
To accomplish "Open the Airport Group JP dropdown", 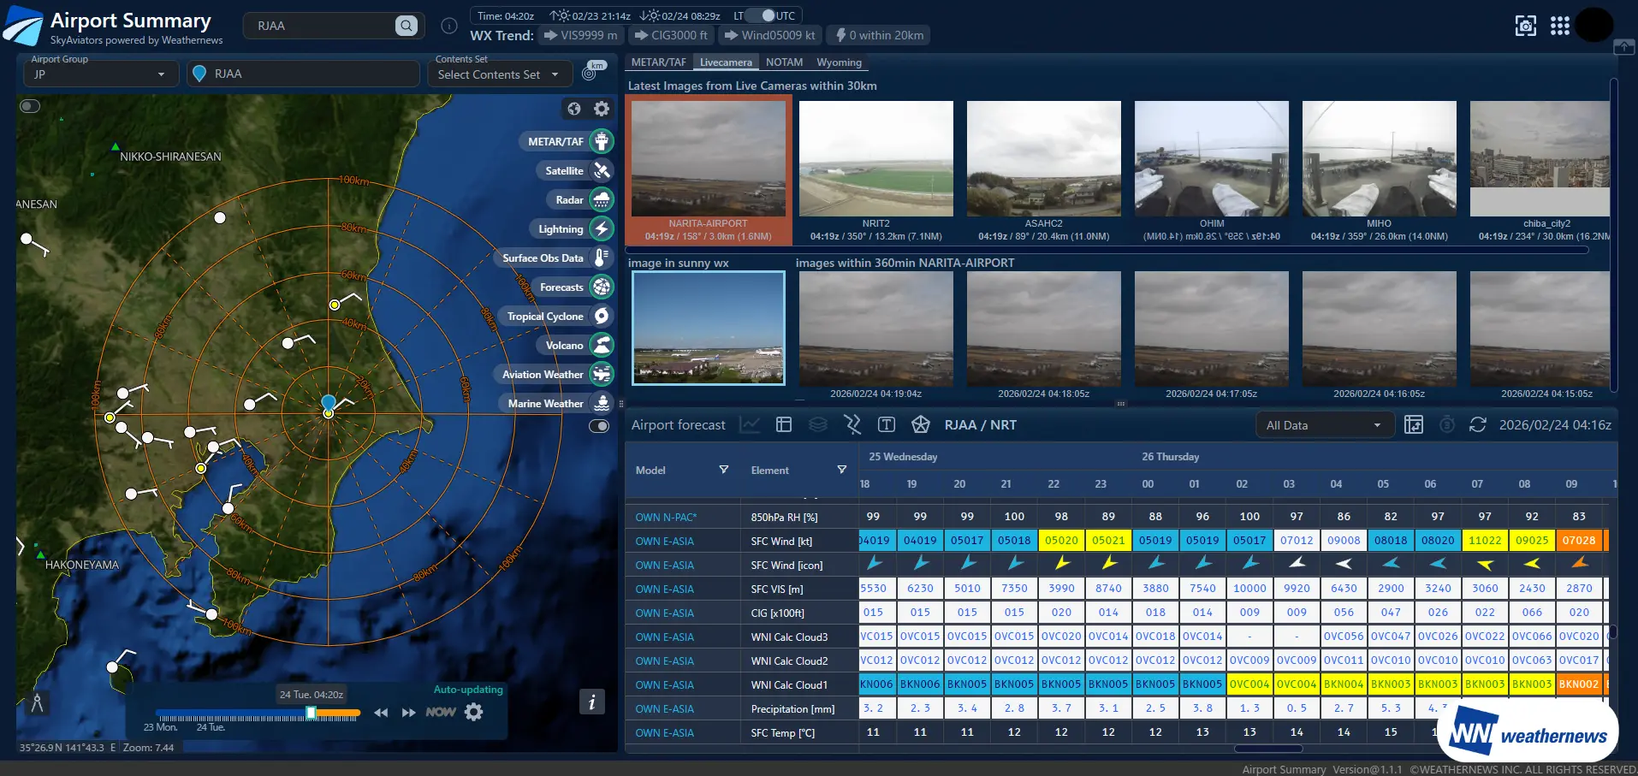I will (x=100, y=74).
